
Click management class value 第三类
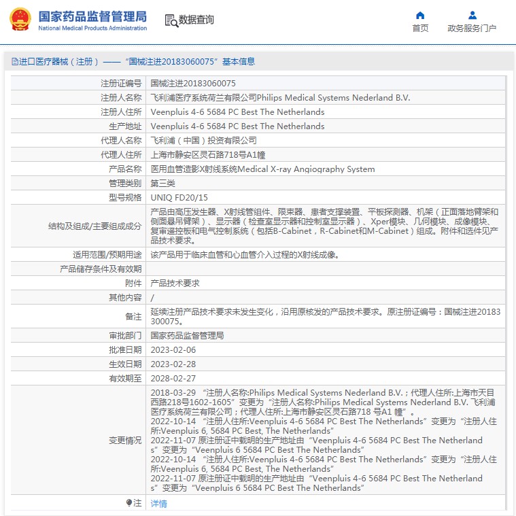coord(162,184)
